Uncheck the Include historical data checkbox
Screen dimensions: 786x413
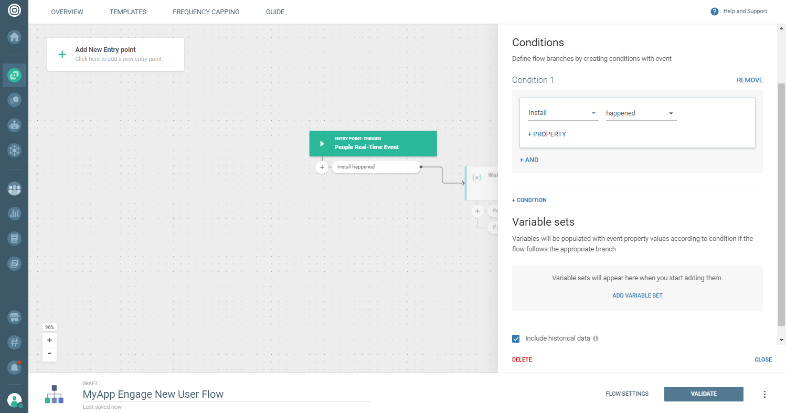(x=516, y=338)
